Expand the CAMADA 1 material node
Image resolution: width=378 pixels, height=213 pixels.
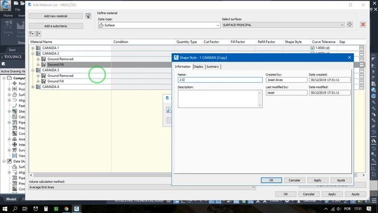[33, 48]
